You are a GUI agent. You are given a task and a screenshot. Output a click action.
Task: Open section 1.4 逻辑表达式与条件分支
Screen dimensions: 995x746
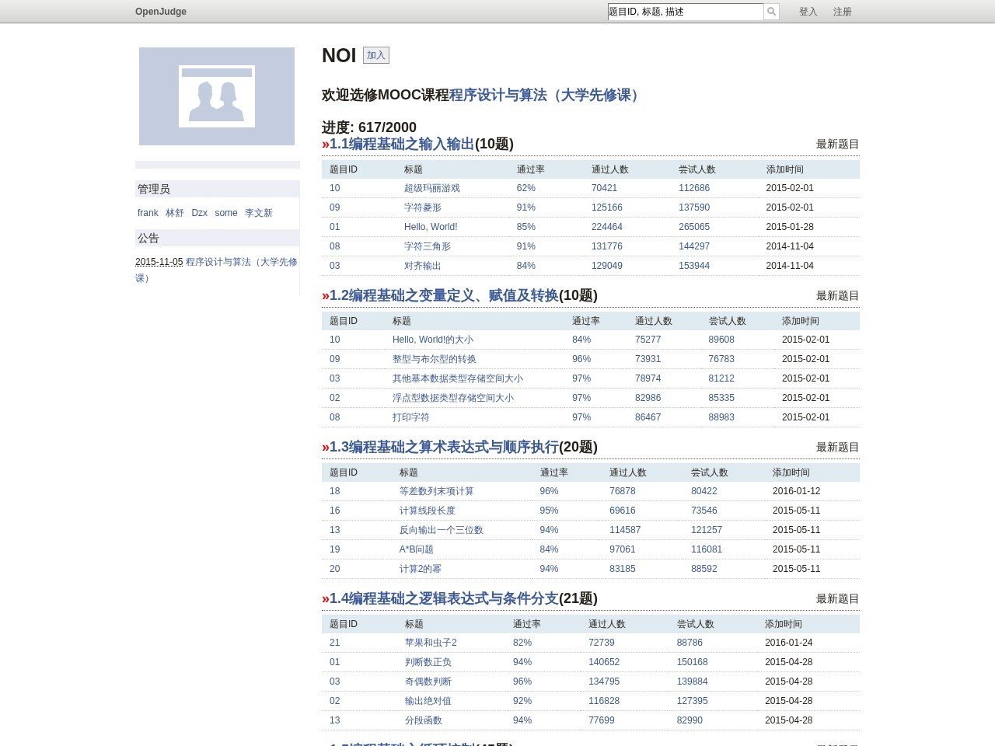click(444, 598)
